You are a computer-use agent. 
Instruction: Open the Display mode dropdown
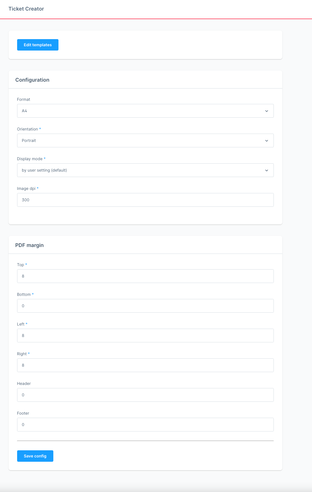click(x=145, y=170)
